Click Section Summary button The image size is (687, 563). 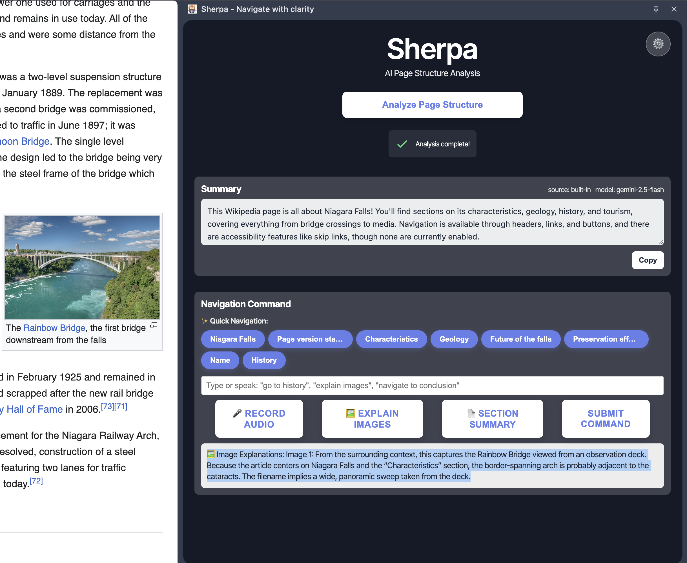coord(492,418)
